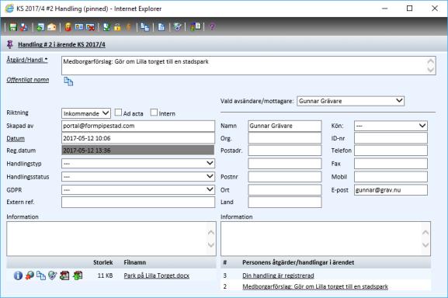
Task: Click the Ort input field
Action: tap(285, 190)
